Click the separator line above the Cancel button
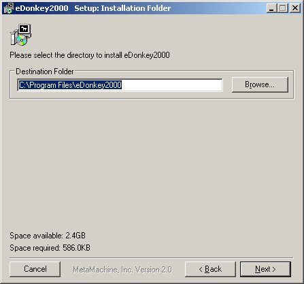Screen dimensions: 304x284 [152, 258]
